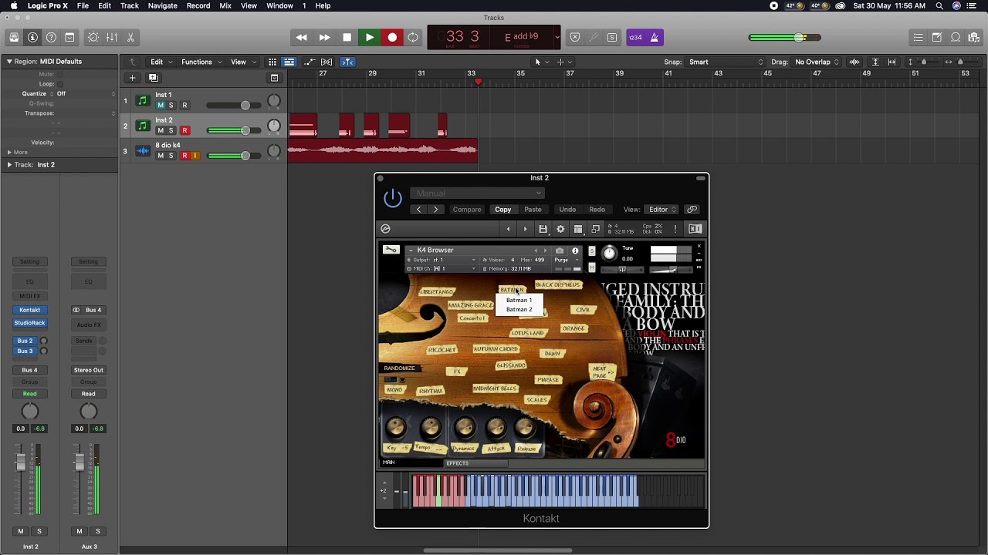Screen dimensions: 988x555
Task: Toggle Flex view icon
Action: [327, 62]
